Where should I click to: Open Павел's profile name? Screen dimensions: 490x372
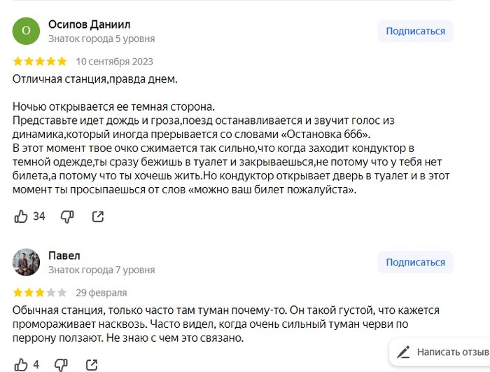[x=65, y=256]
